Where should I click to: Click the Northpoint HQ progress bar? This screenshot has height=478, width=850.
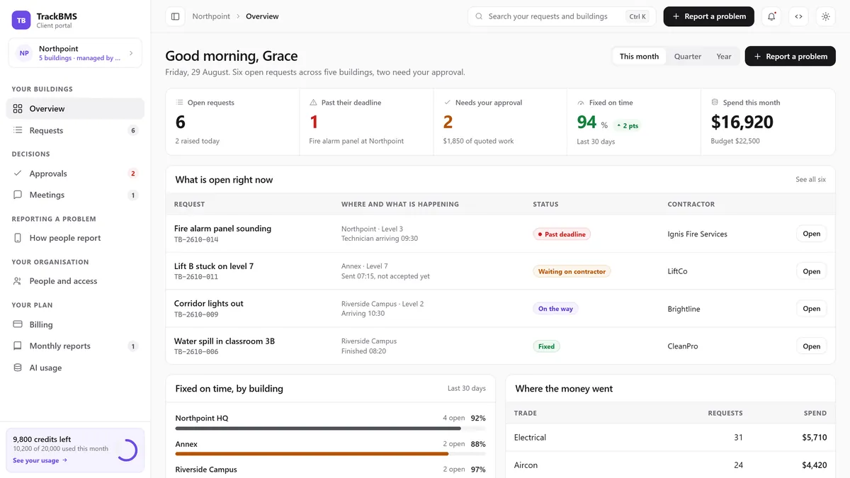coord(330,428)
